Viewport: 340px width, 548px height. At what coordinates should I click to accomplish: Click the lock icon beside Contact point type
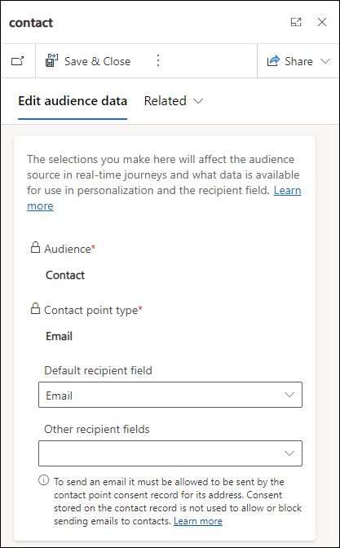(35, 309)
